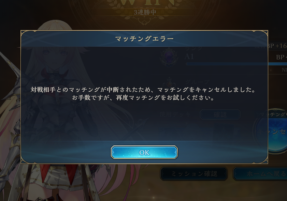The image size is (287, 201).
Task: Select the purple rank emblem icon
Action: 169,57
